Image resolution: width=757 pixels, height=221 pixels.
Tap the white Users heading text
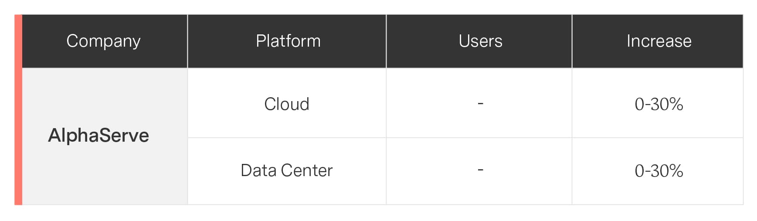pyautogui.click(x=480, y=41)
